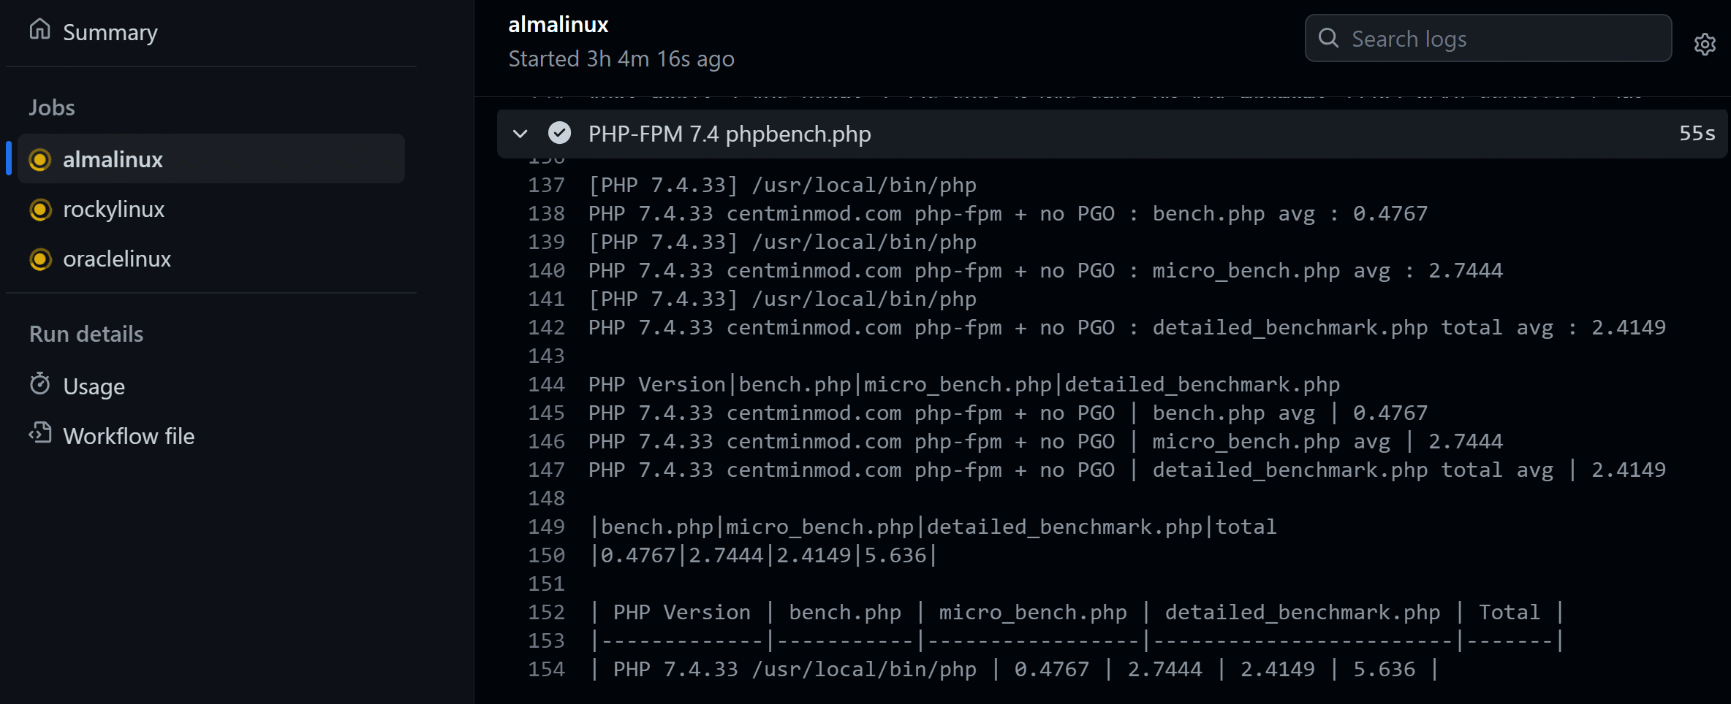Open the Workflow file link
Screen dimensions: 1731x704
pos(129,436)
